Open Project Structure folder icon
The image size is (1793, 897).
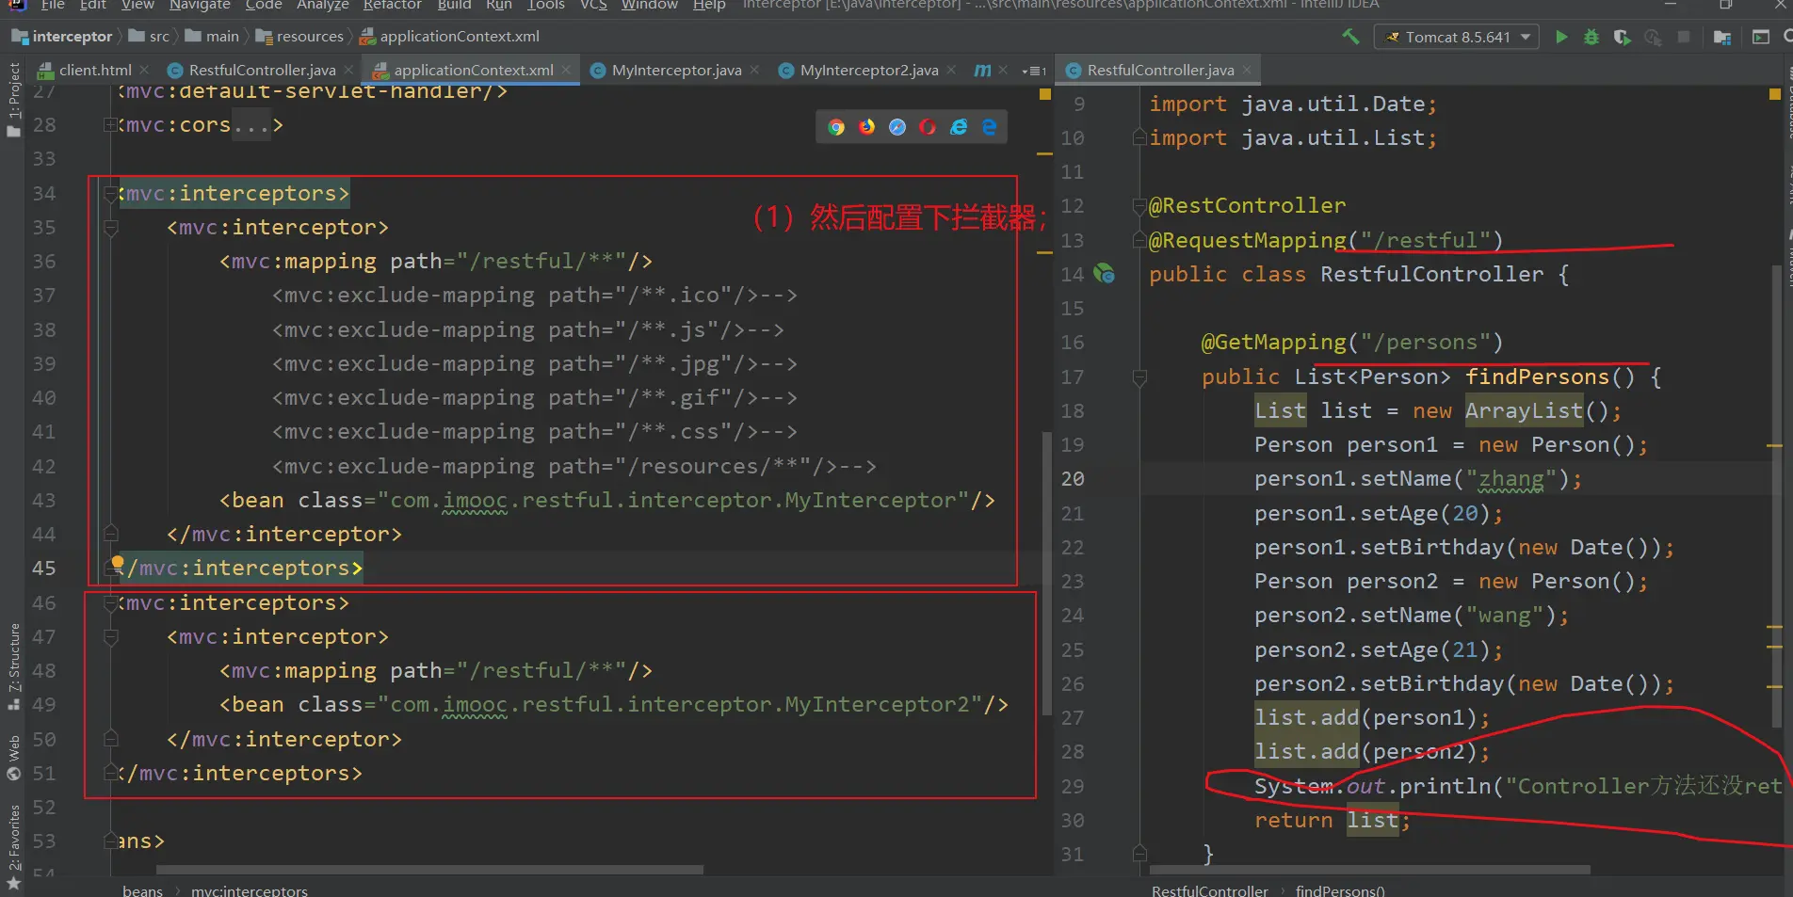point(1722,37)
